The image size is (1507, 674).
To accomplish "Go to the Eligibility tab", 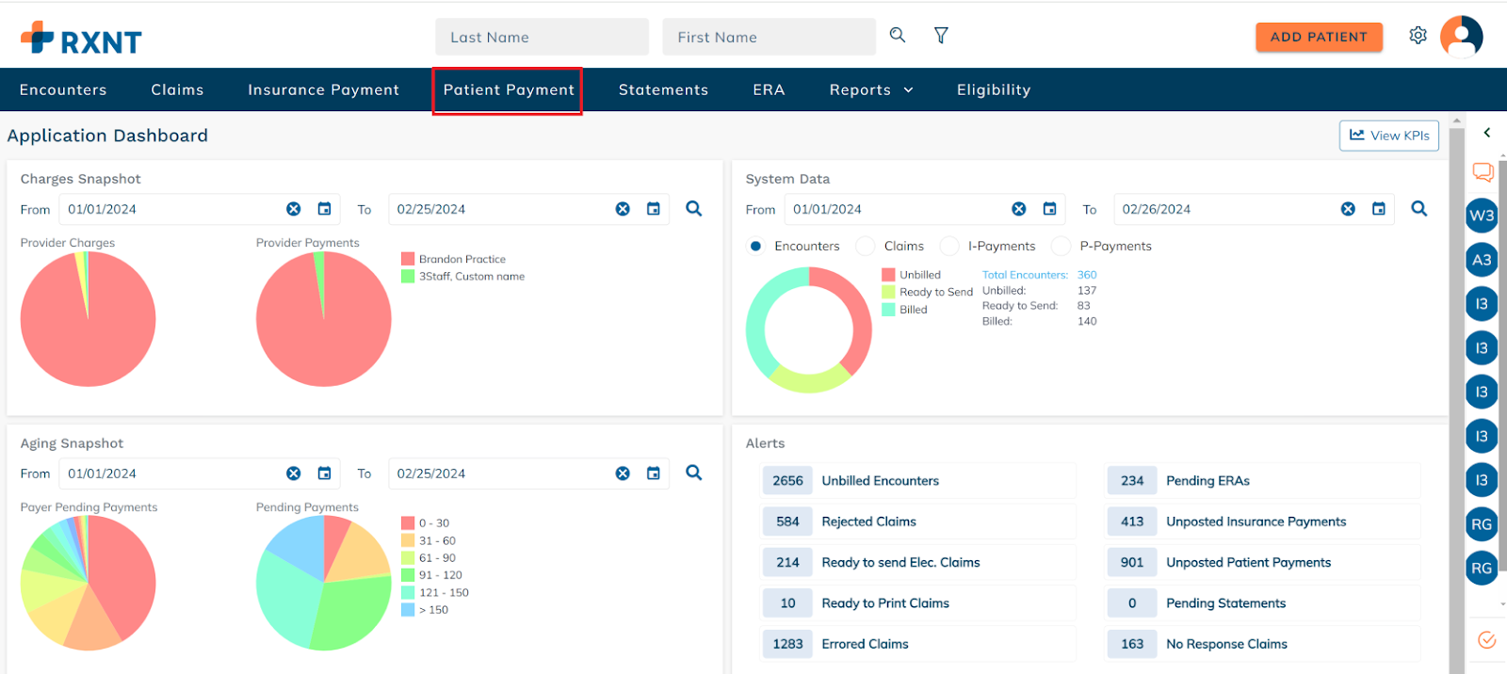I will pos(994,89).
